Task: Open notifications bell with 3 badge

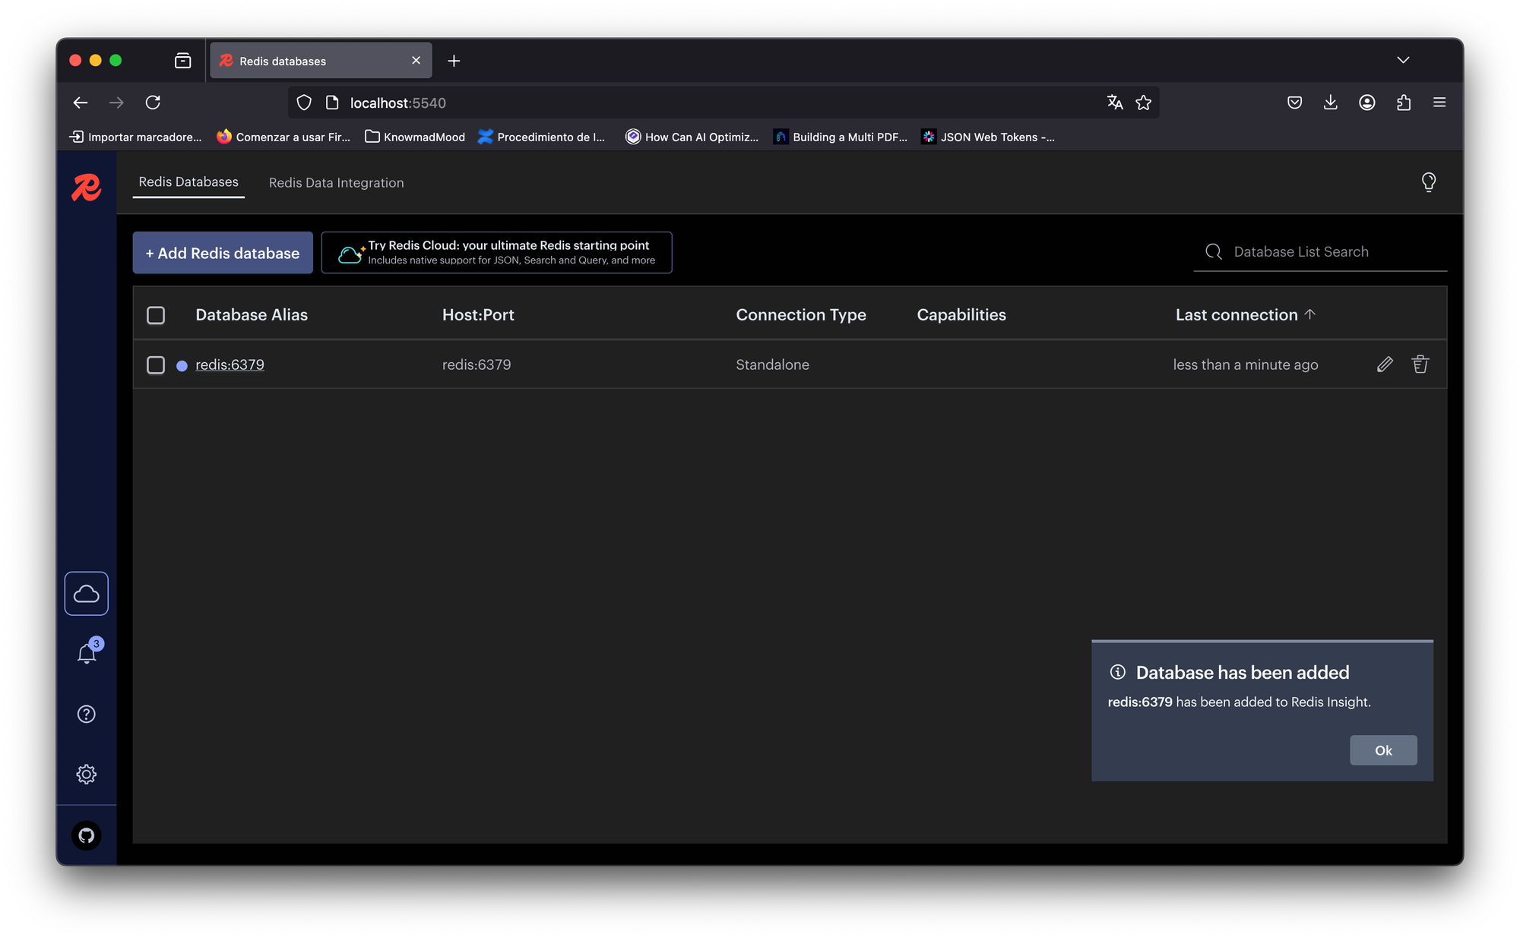Action: pos(87,653)
